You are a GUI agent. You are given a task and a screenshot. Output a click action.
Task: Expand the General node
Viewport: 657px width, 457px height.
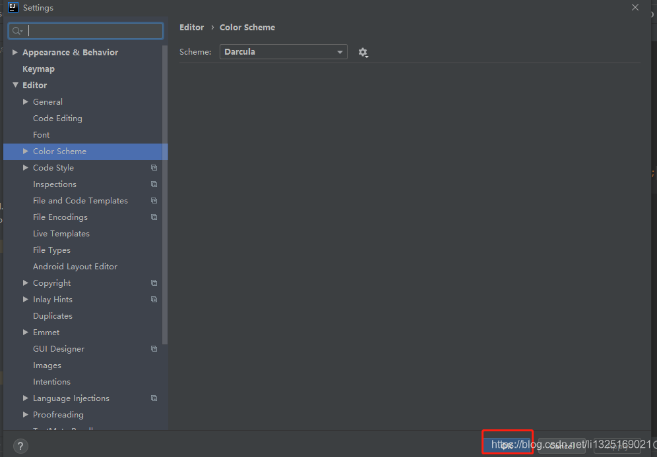pos(26,101)
